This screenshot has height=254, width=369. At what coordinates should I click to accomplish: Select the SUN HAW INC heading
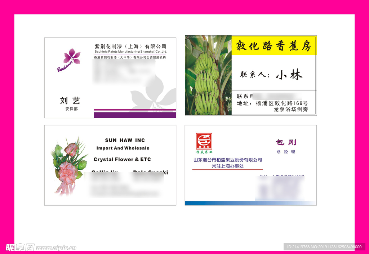click(125, 140)
